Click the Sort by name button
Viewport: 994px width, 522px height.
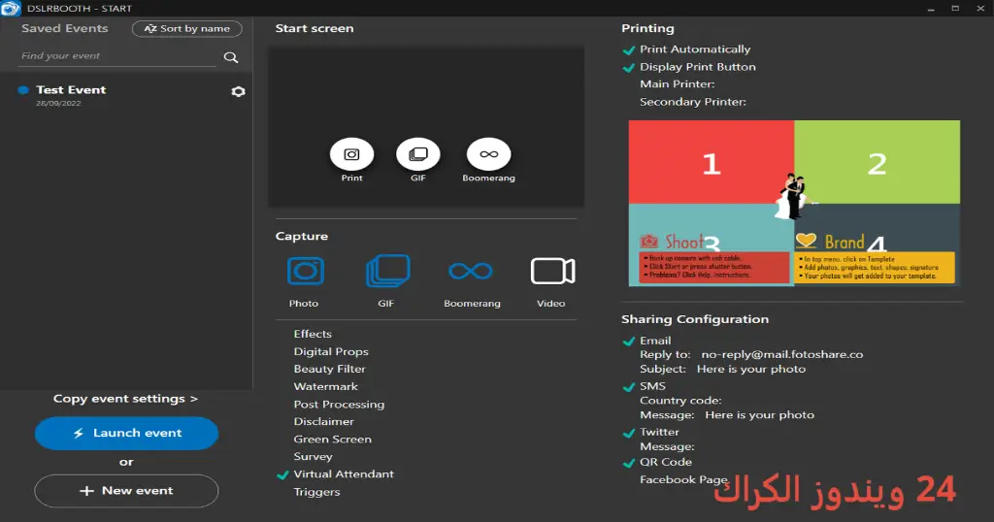[187, 28]
